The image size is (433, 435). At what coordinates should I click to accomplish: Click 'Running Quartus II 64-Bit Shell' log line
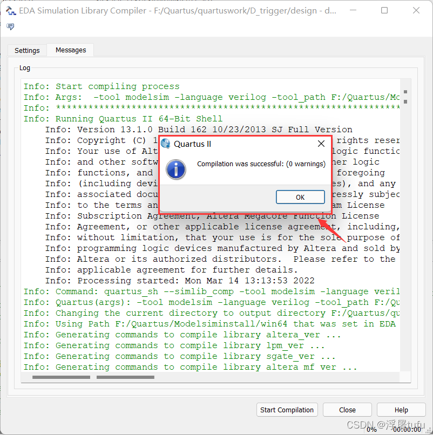123,119
